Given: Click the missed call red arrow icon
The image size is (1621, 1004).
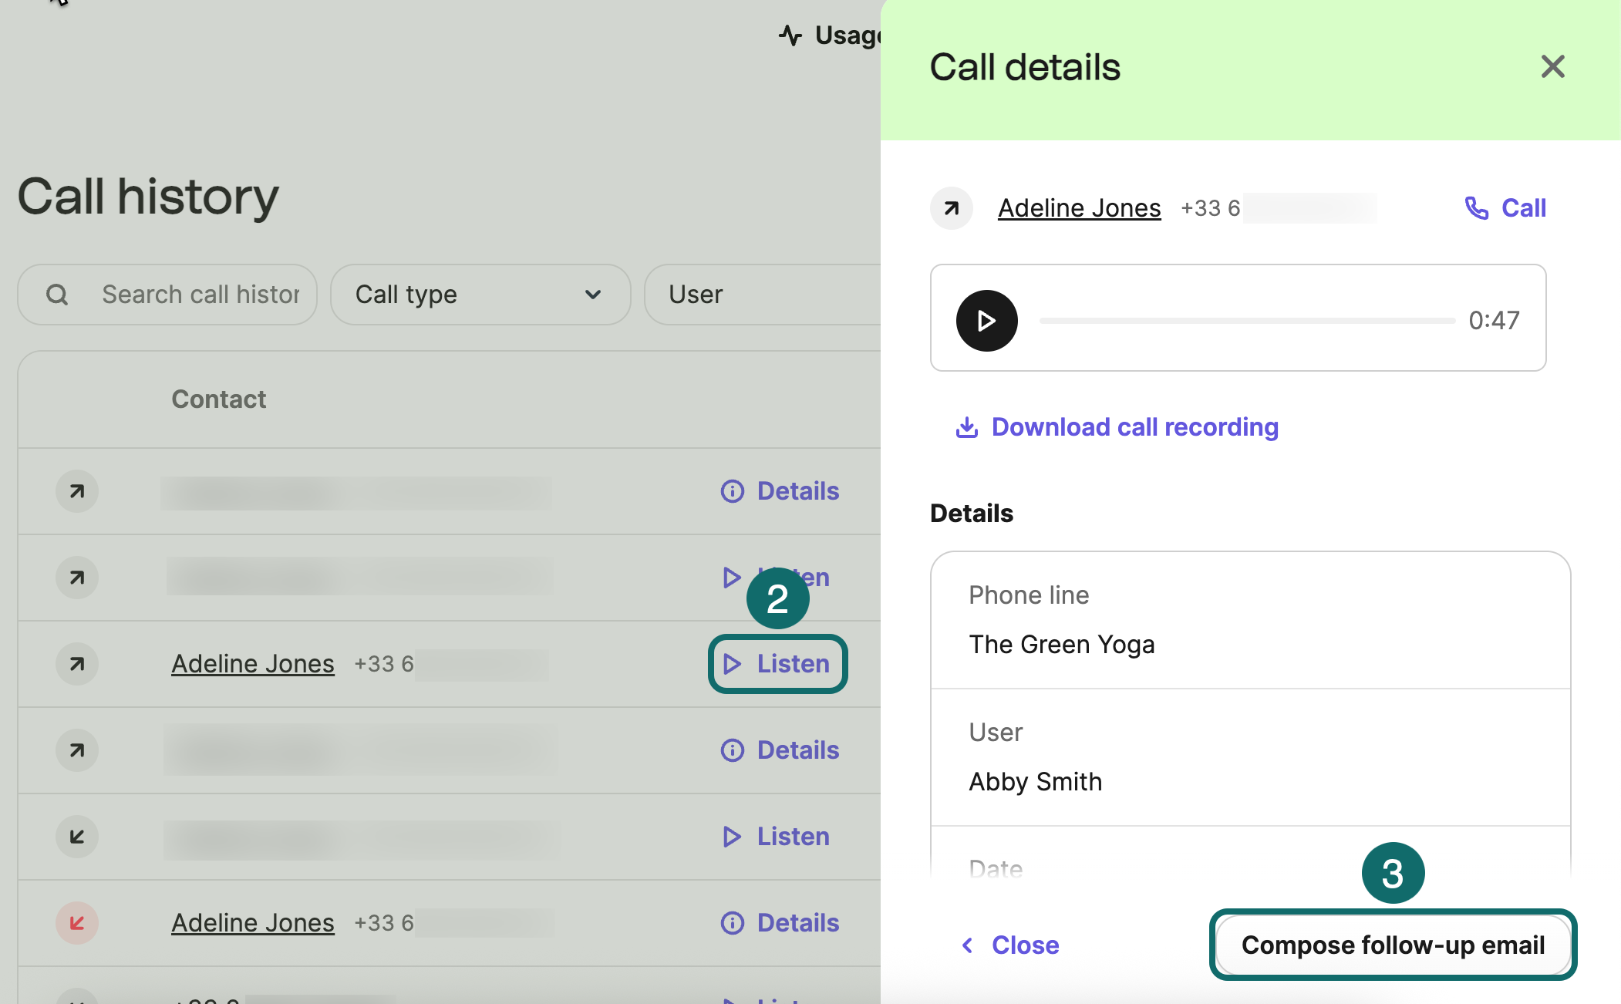Looking at the screenshot, I should pyautogui.click(x=77, y=923).
